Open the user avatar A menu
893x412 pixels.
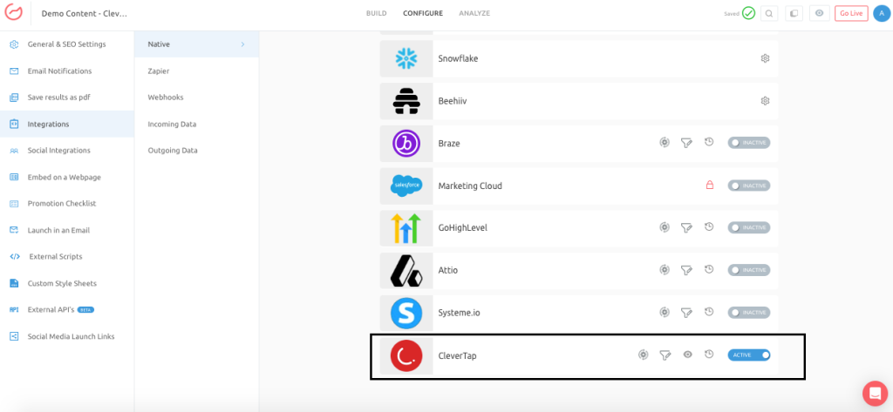point(882,14)
